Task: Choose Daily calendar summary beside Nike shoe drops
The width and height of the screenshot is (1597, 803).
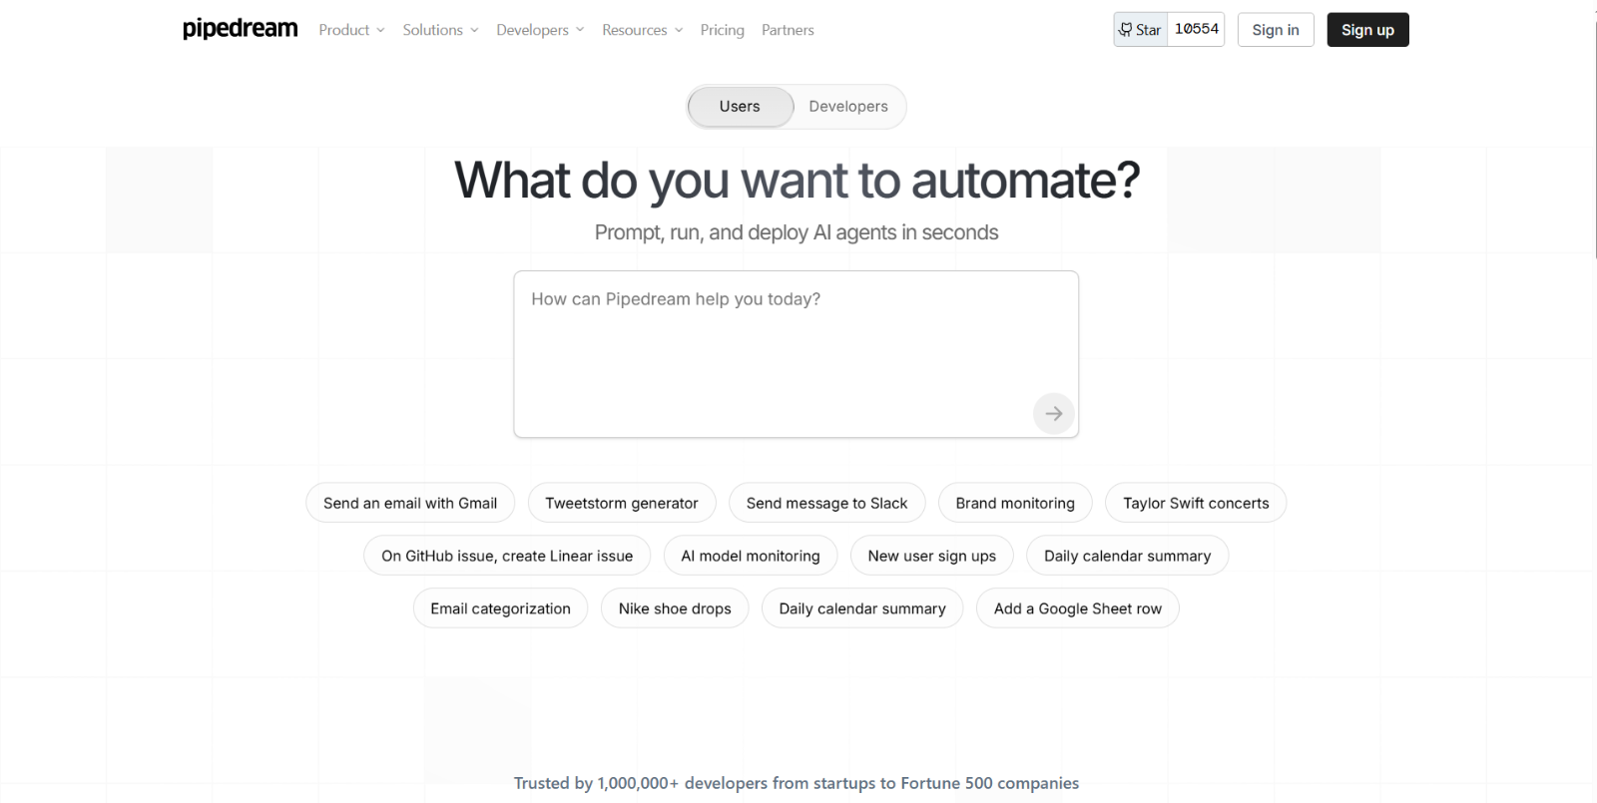Action: (862, 608)
